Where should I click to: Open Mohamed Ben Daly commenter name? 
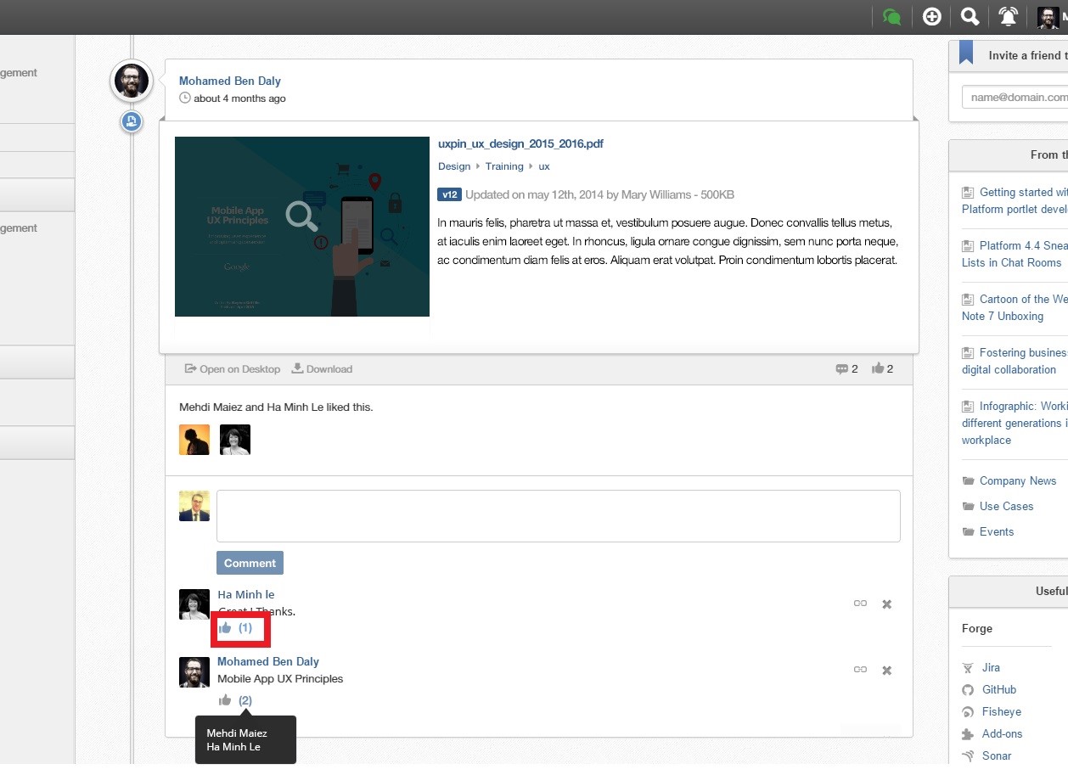pyautogui.click(x=268, y=661)
